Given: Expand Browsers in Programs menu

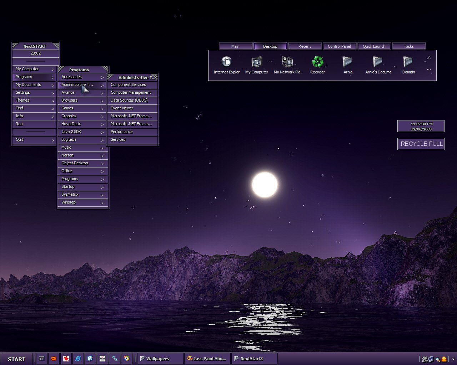Looking at the screenshot, I should pos(83,101).
